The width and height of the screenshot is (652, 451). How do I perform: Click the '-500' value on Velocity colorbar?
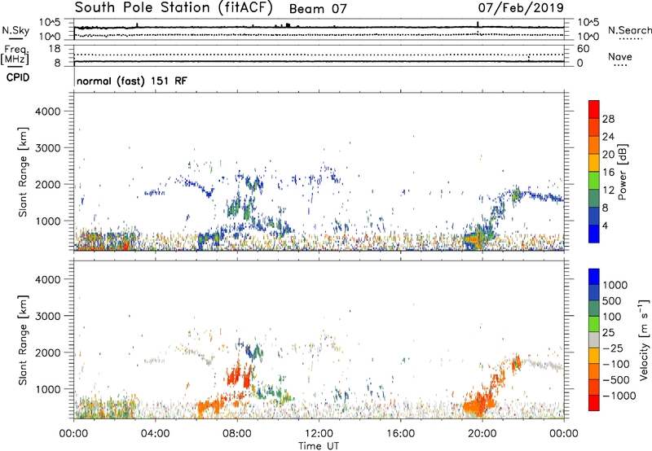[x=616, y=380]
